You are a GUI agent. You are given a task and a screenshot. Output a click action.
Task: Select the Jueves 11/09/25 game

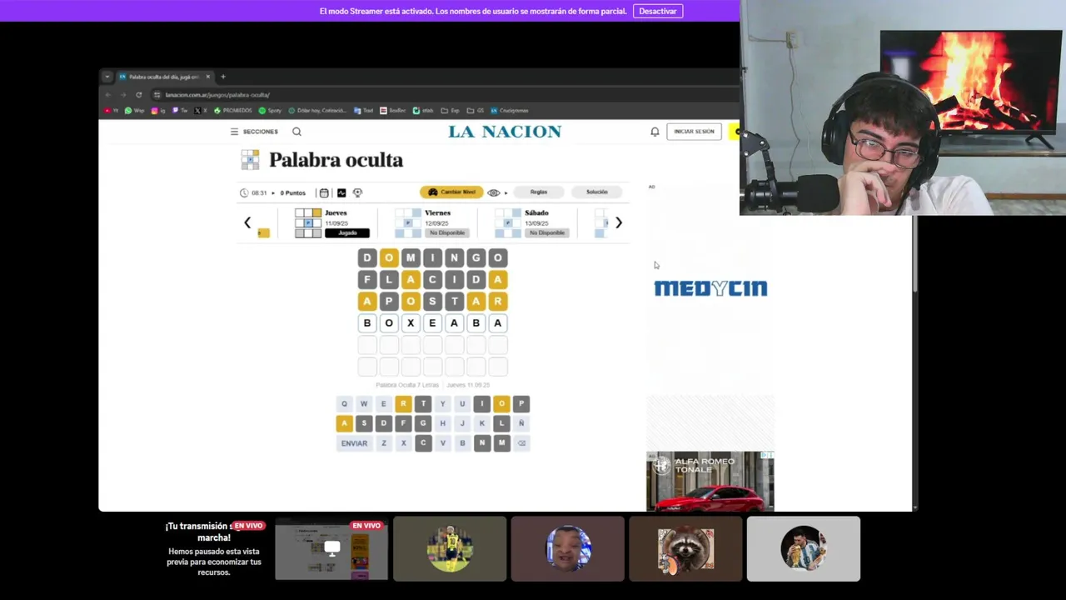332,222
